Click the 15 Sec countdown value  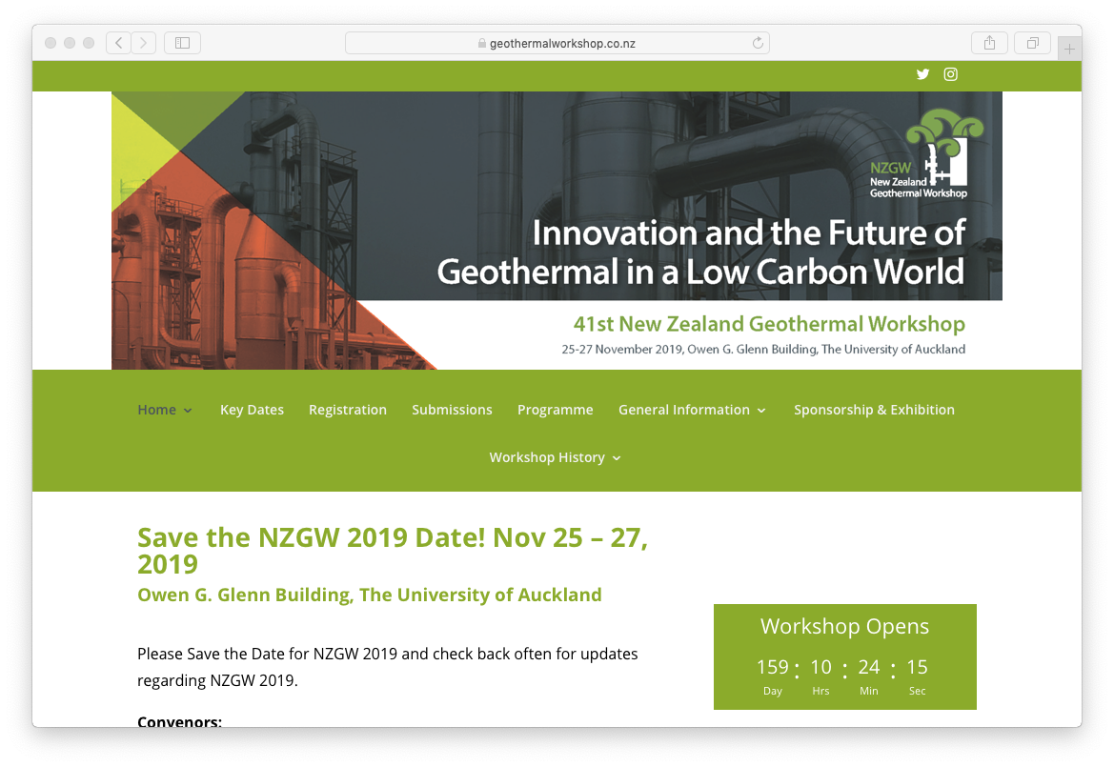(917, 667)
